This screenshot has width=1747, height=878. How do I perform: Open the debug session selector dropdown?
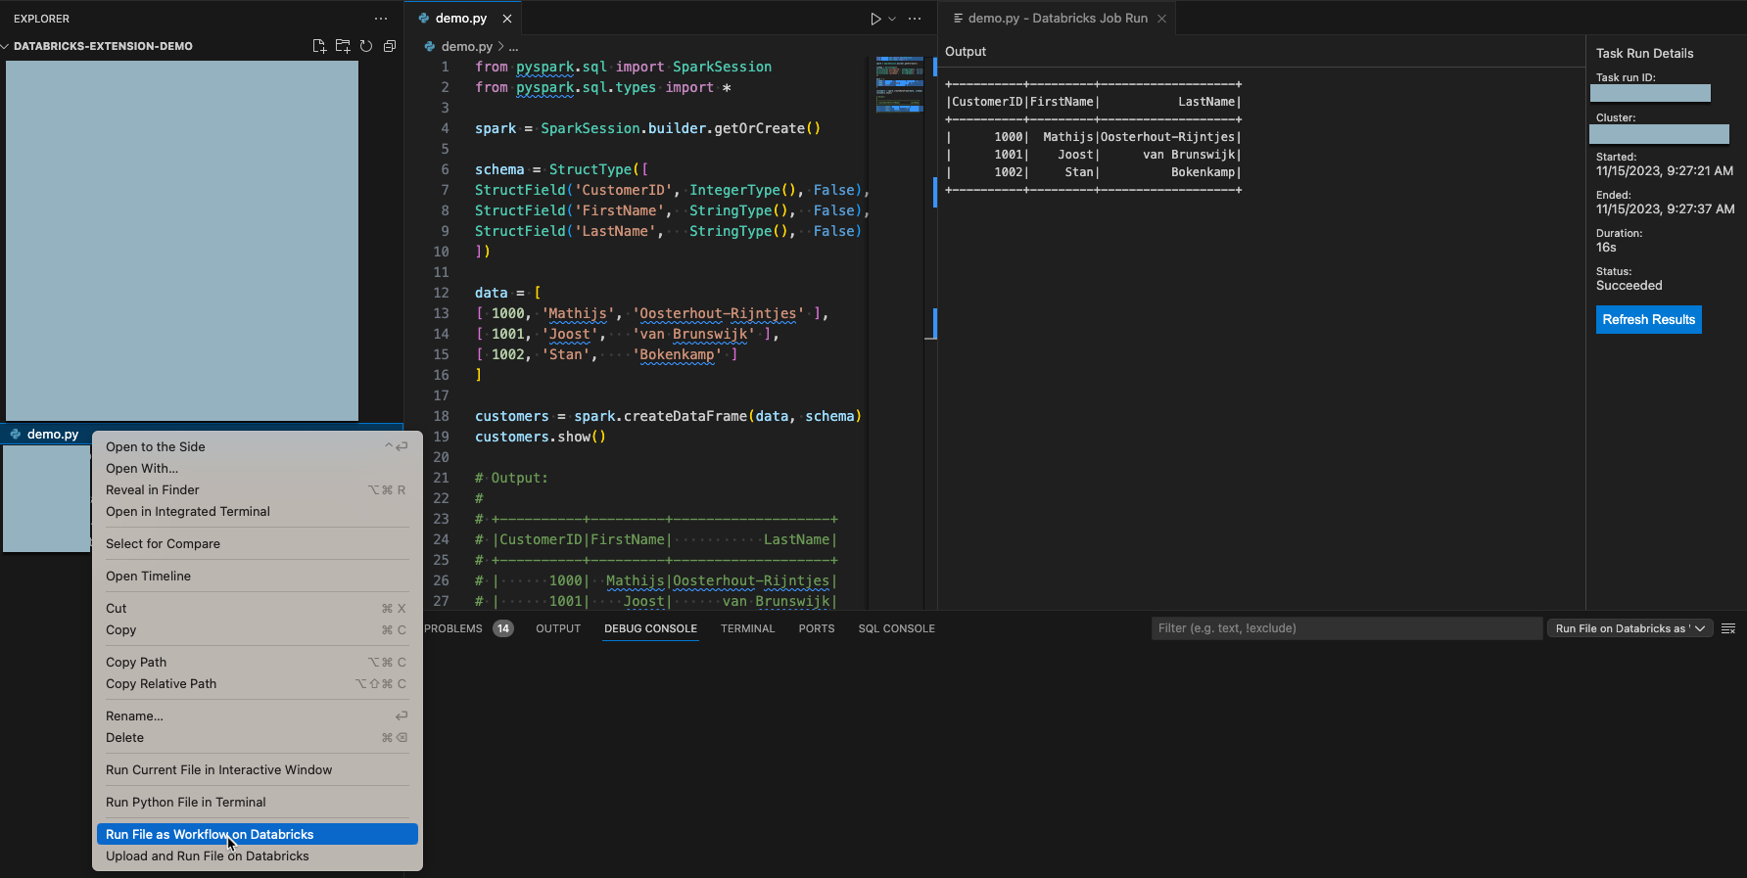1629,628
